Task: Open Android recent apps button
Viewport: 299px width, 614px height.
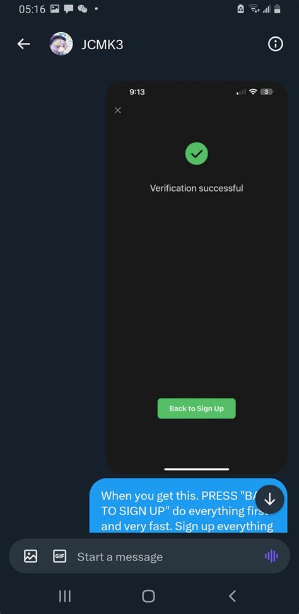Action: click(x=65, y=596)
